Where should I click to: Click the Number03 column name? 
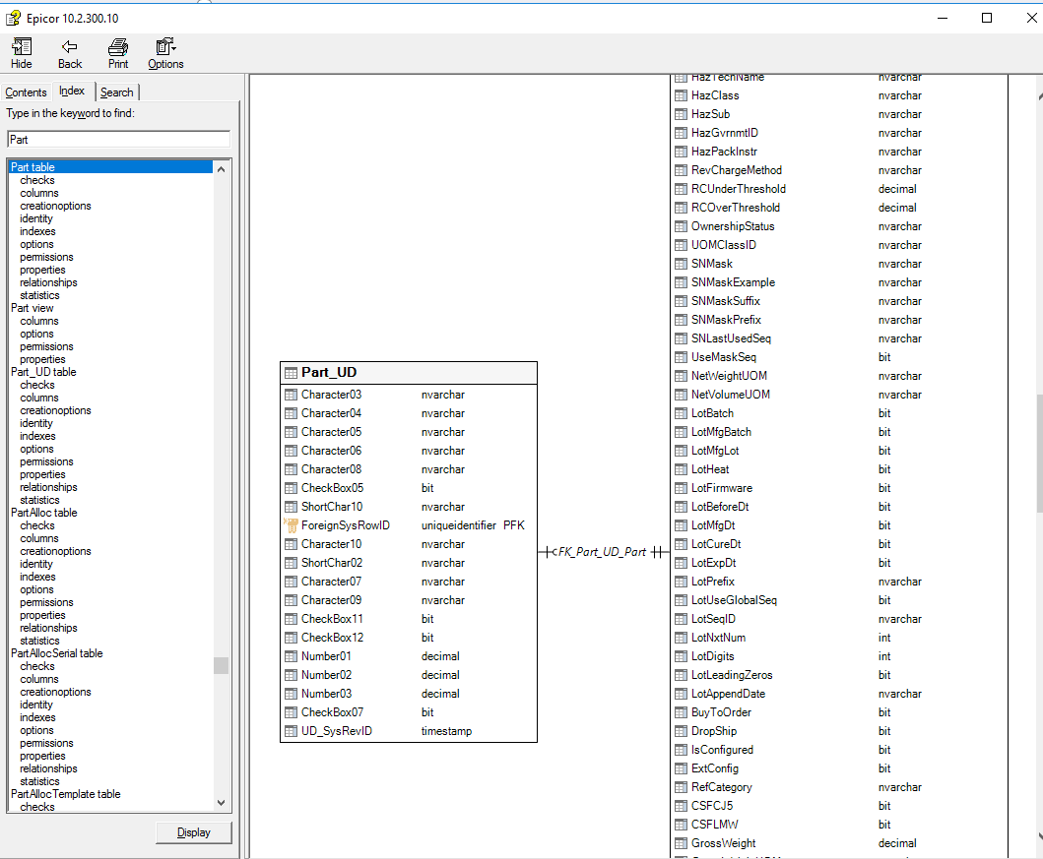327,694
